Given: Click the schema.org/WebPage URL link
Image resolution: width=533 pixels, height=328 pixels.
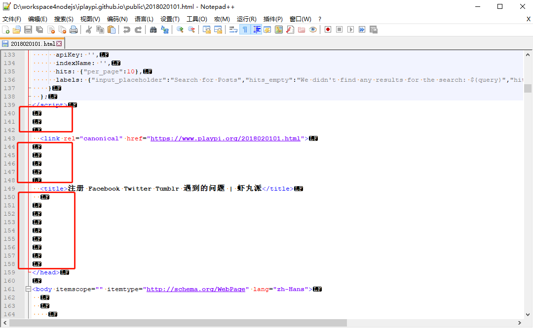Looking at the screenshot, I should (x=196, y=289).
